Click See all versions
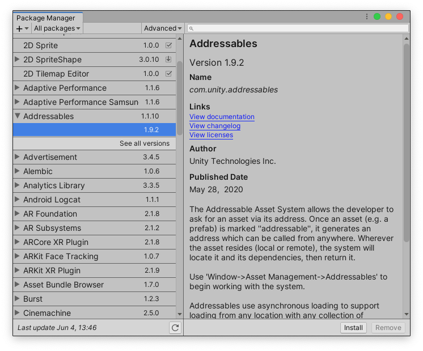Viewport: 423px width, 351px height. [x=145, y=143]
